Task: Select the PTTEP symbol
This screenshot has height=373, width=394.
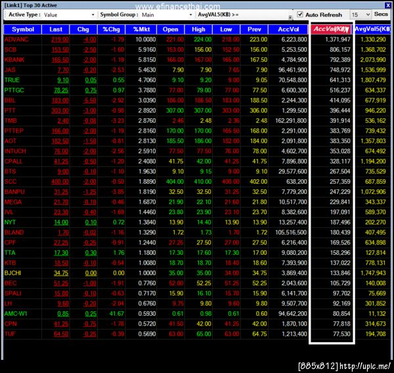Action: [14, 131]
